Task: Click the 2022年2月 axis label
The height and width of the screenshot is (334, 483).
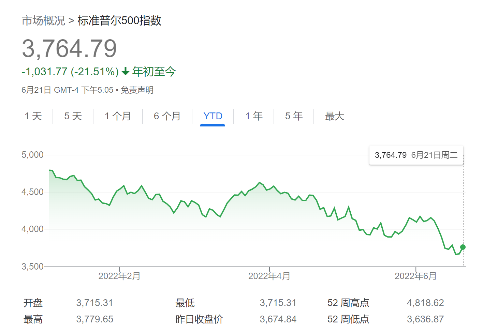Action: [x=119, y=276]
